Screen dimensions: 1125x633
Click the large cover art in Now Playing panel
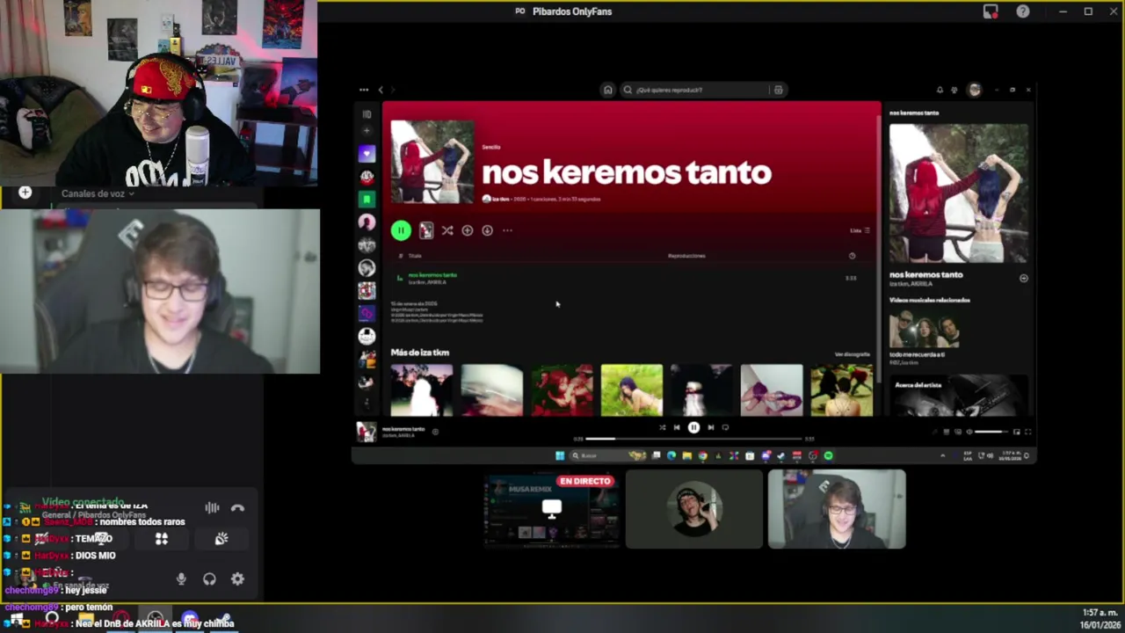tap(959, 193)
